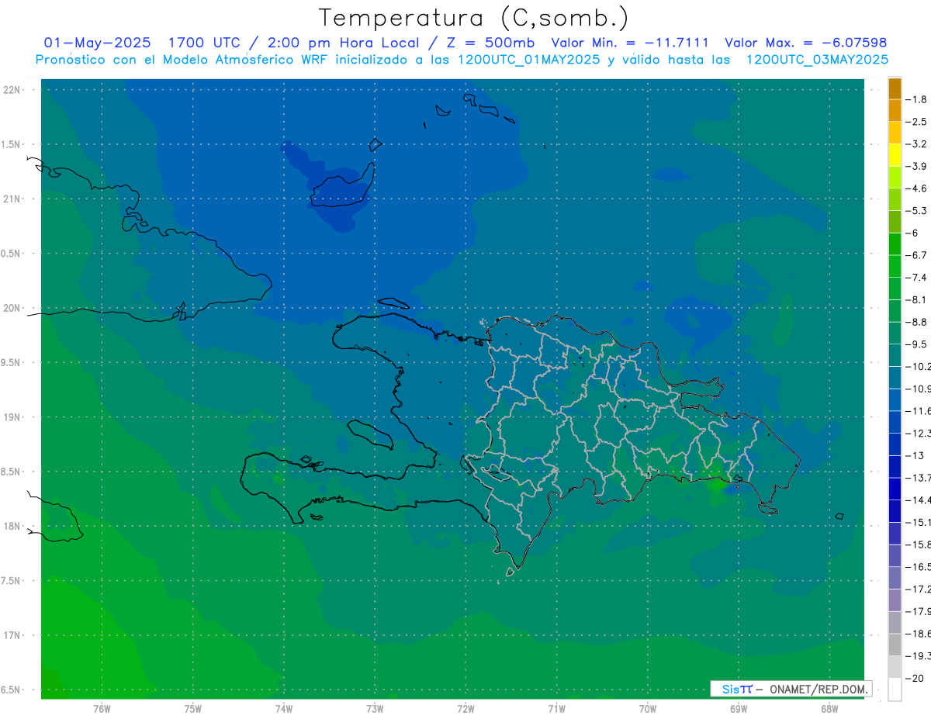The width and height of the screenshot is (931, 719).
Task: Click the '76W' longitude label
Action: tap(102, 709)
